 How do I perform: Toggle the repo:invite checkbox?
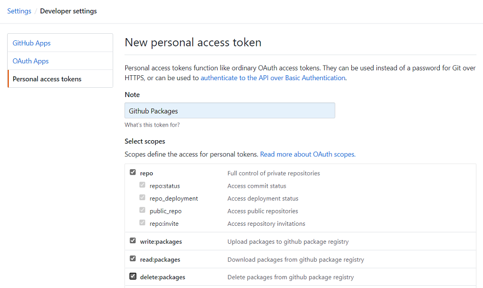pos(142,223)
